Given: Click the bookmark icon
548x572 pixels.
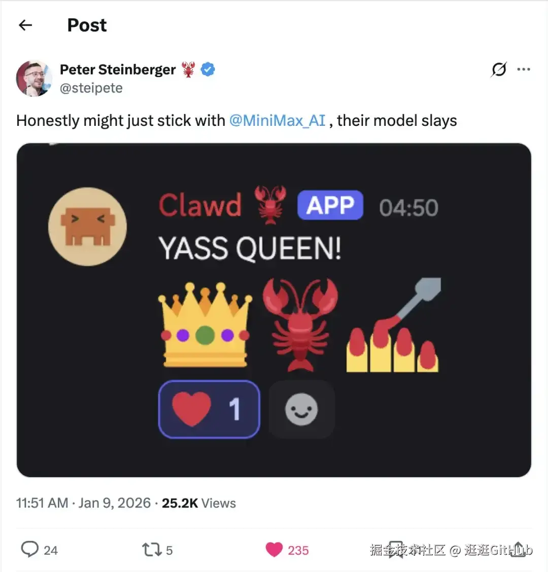Looking at the screenshot, I should pyautogui.click(x=396, y=549).
